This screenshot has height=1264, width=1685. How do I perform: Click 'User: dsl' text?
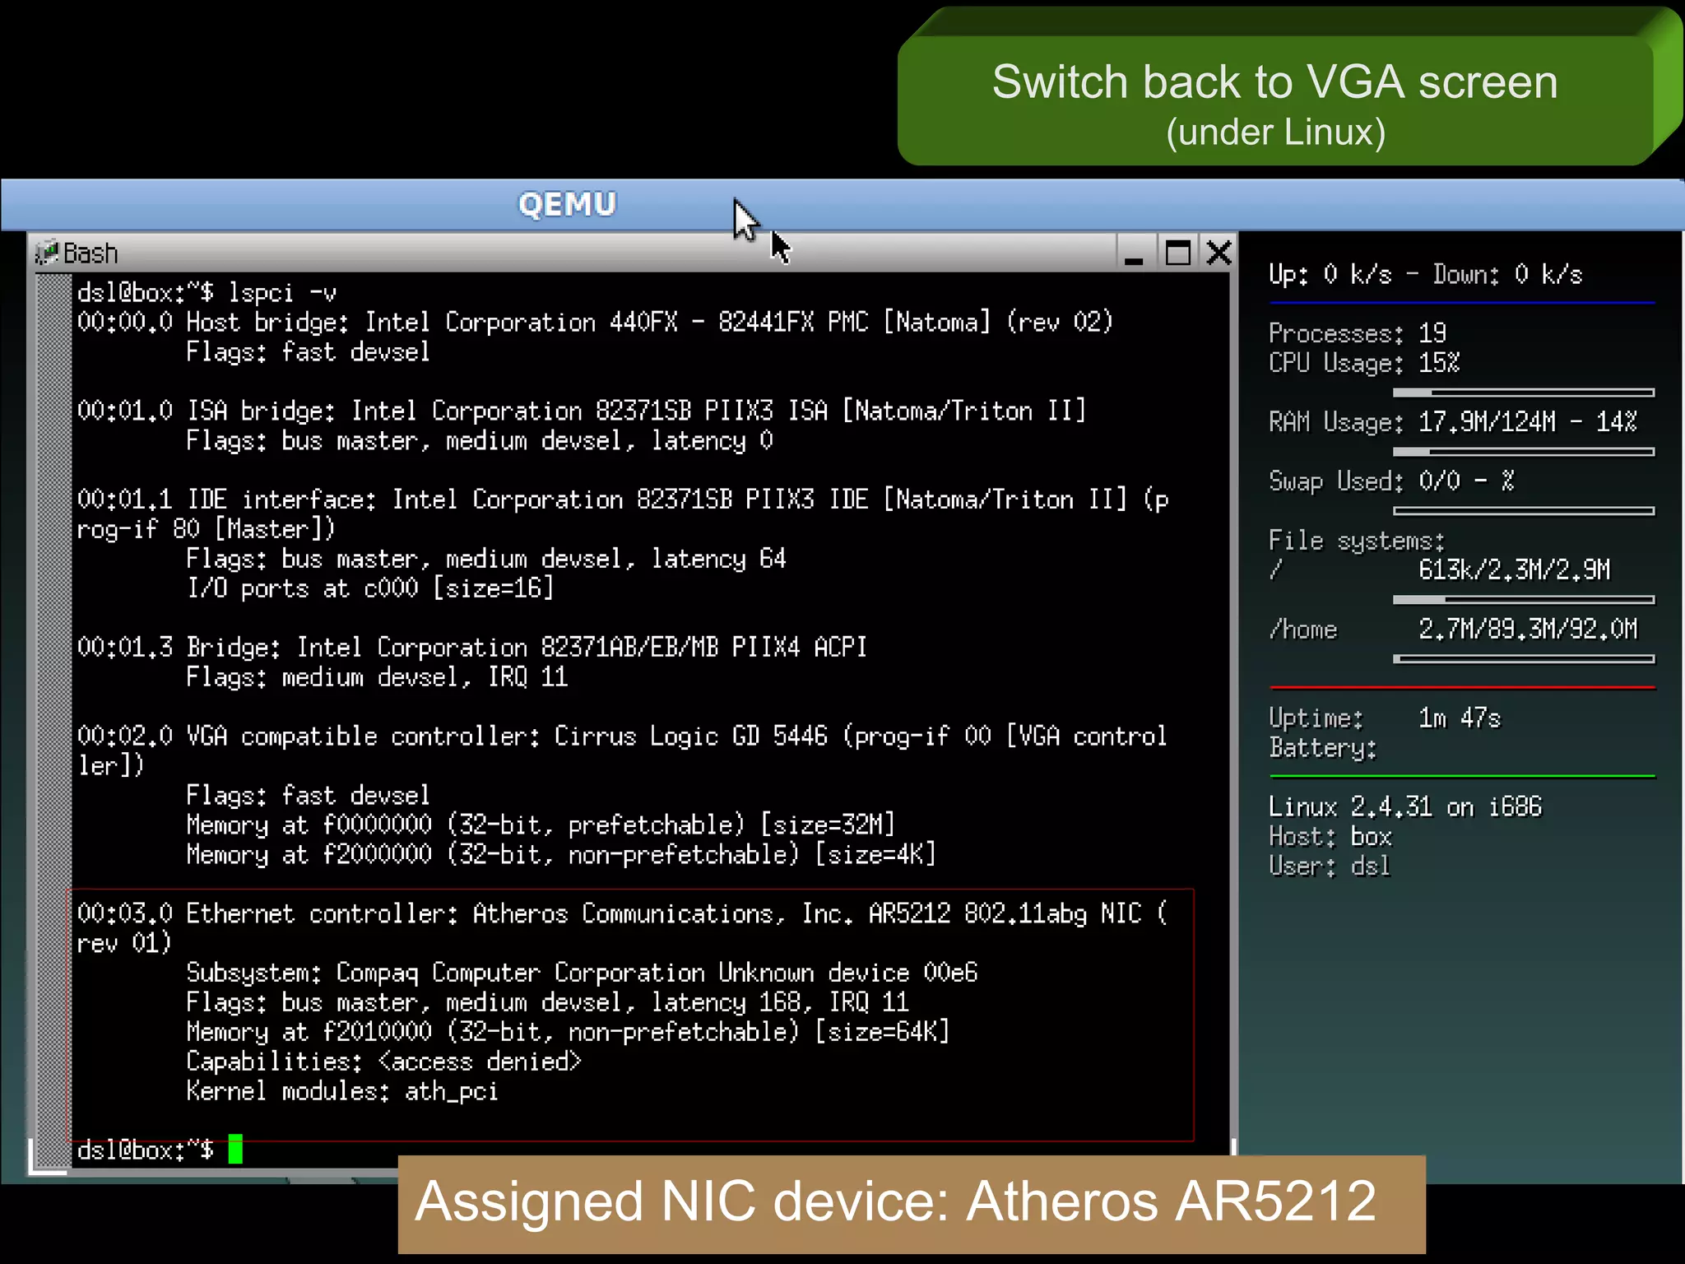tap(1330, 867)
